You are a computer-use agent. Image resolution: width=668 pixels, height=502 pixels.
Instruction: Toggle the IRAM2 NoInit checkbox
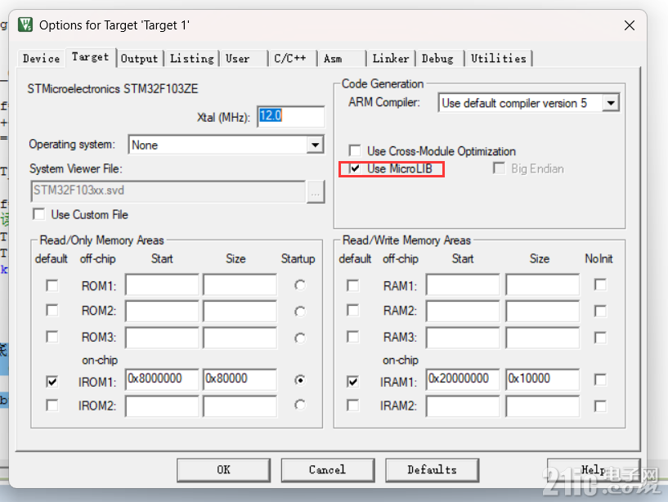click(600, 406)
